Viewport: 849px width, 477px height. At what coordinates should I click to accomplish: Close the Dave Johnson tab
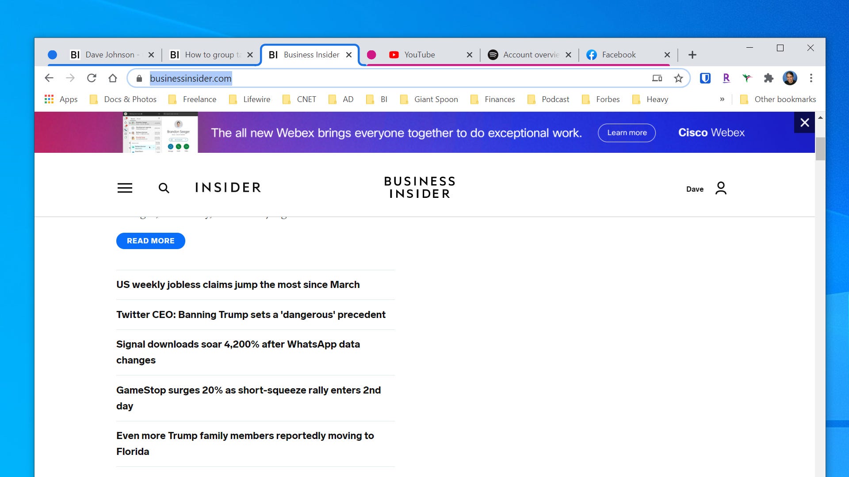click(151, 55)
